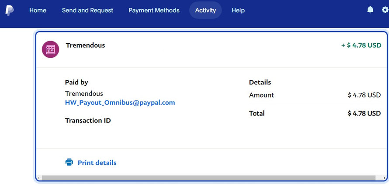389x192 pixels.
Task: Click the Tremendous transaction title
Action: (x=85, y=45)
